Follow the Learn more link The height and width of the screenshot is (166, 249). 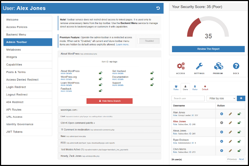(122, 45)
